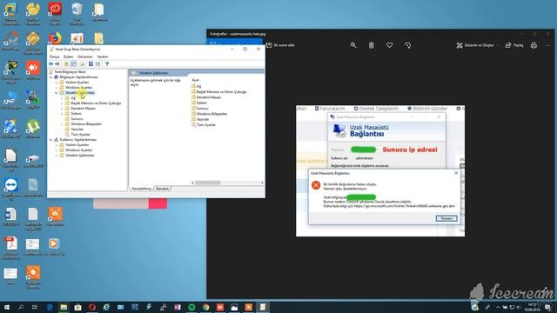This screenshot has width=557, height=313.
Task: Toggle the Show/Hide Action Pane toolbar icon
Action: tap(97, 63)
